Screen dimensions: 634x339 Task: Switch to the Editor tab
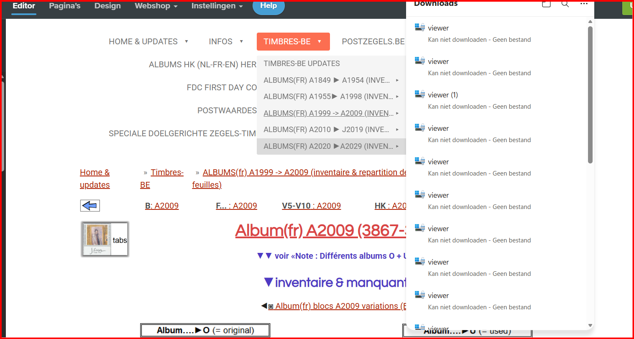point(24,6)
